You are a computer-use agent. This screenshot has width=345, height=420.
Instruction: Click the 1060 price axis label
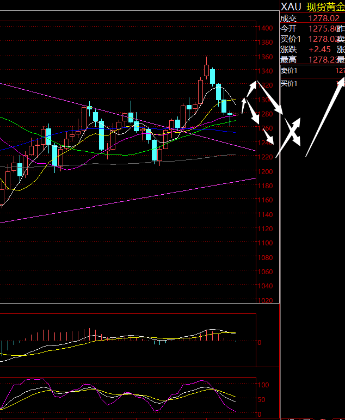265,271
